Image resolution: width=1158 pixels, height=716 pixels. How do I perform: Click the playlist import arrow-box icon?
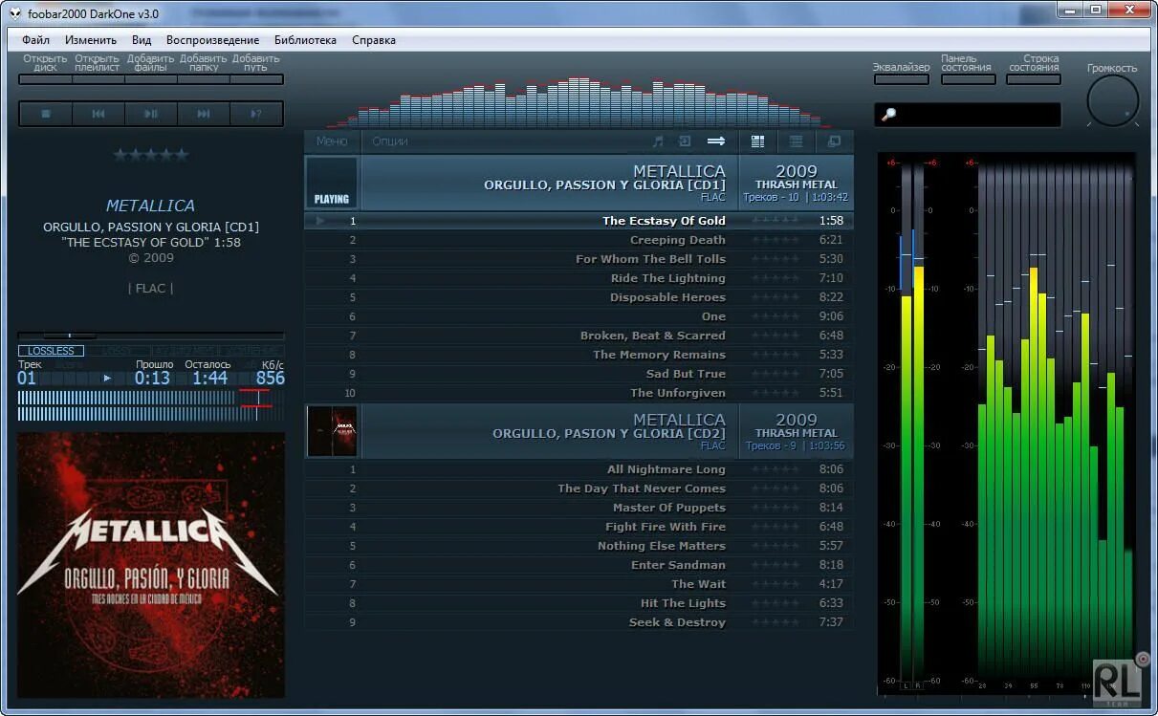[685, 141]
